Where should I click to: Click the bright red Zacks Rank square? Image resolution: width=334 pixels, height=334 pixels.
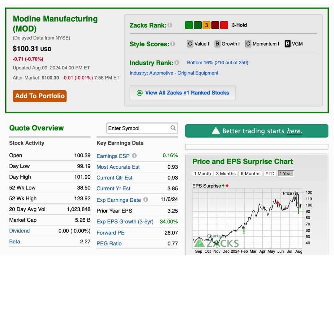click(224, 25)
